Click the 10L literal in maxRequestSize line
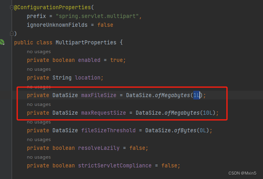 [x=207, y=113]
